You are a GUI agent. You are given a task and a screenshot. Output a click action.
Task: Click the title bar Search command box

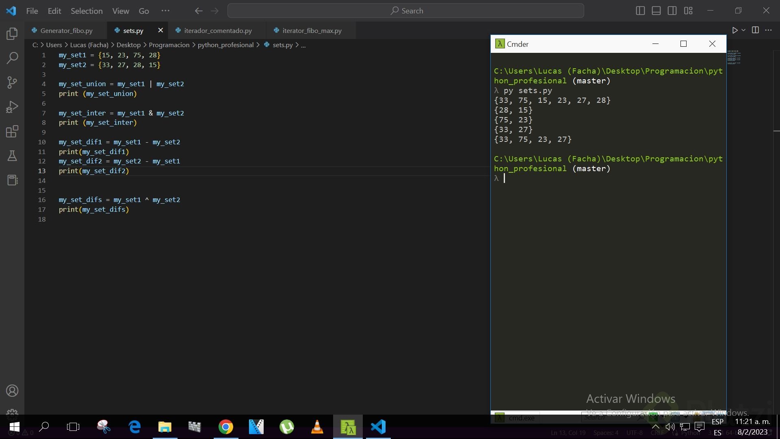(x=405, y=11)
